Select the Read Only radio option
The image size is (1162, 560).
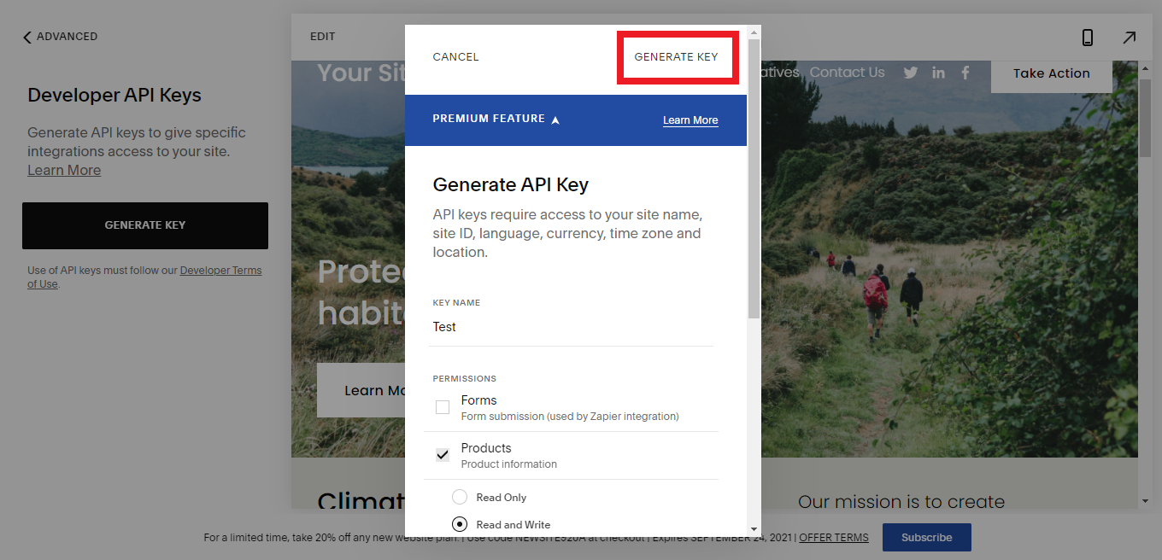coord(460,497)
